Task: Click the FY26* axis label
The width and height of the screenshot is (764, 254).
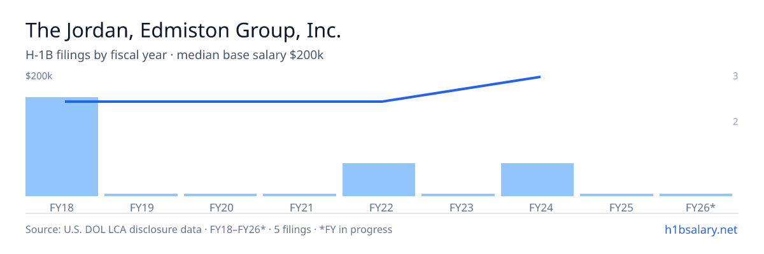Action: pos(701,207)
